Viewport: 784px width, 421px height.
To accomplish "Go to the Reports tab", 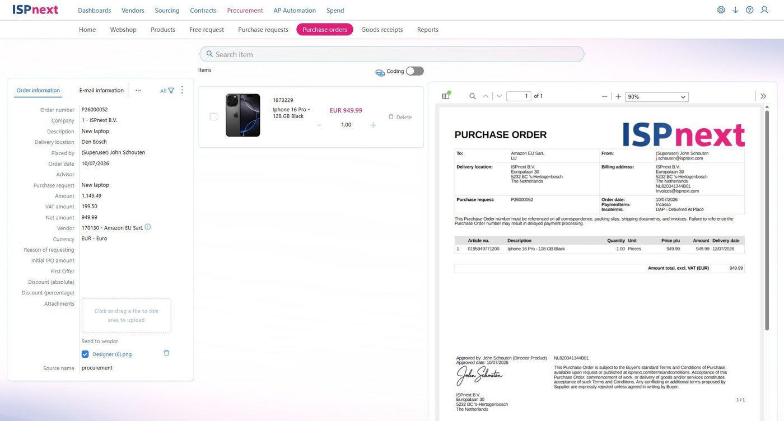I will click(428, 30).
